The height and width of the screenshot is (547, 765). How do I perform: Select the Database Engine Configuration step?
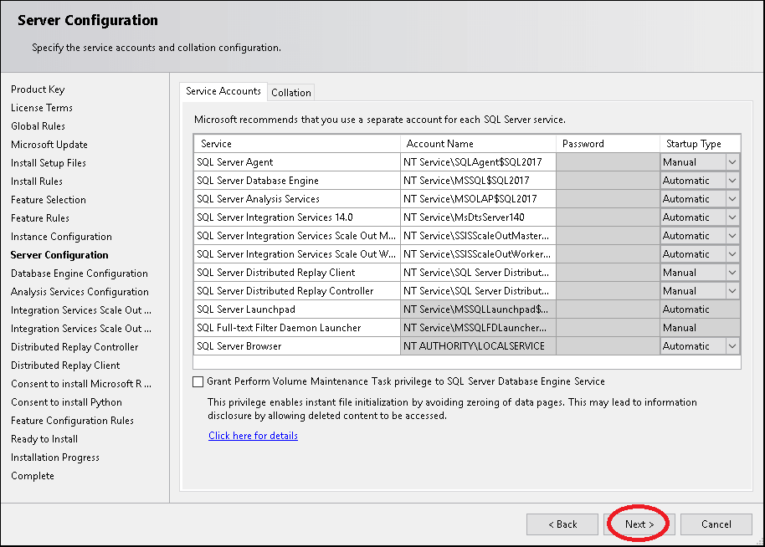point(79,273)
